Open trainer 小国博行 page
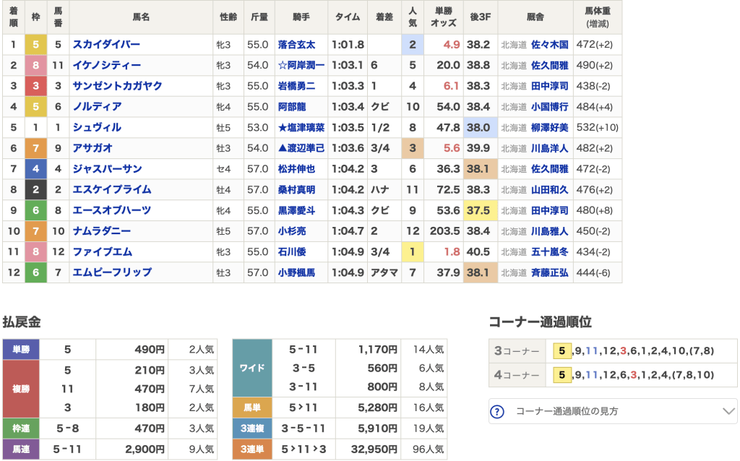The image size is (740, 461). pos(549,107)
